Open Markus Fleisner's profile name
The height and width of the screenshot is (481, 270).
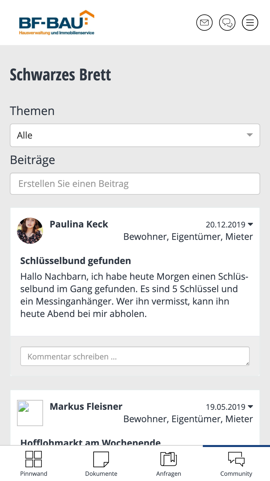[86, 406]
